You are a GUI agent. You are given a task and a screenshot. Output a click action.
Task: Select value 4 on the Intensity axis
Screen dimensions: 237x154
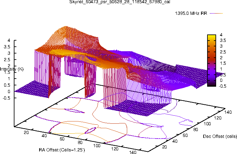point(9,40)
